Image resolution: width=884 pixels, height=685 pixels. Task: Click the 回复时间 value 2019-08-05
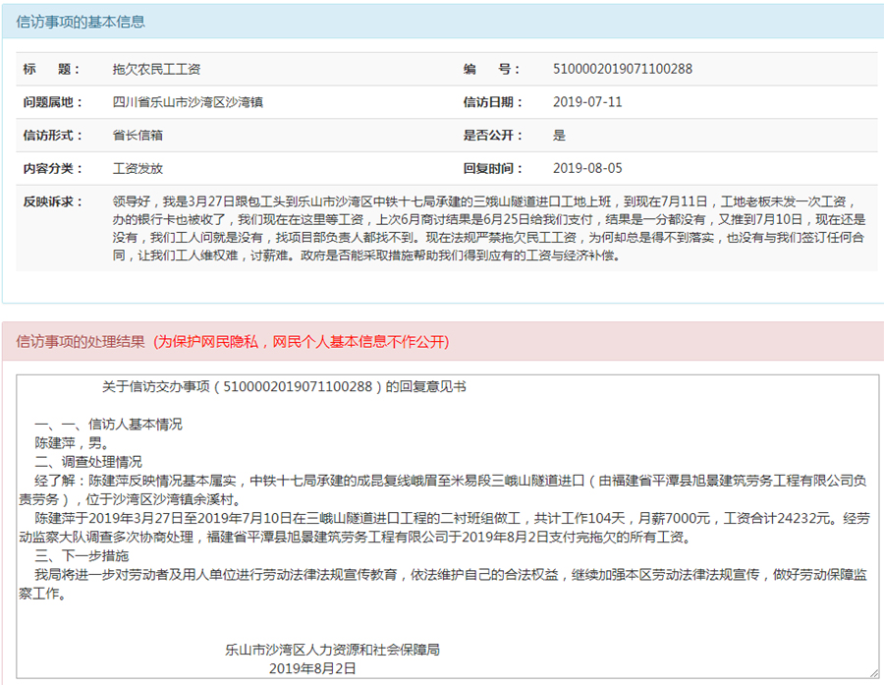tap(587, 168)
